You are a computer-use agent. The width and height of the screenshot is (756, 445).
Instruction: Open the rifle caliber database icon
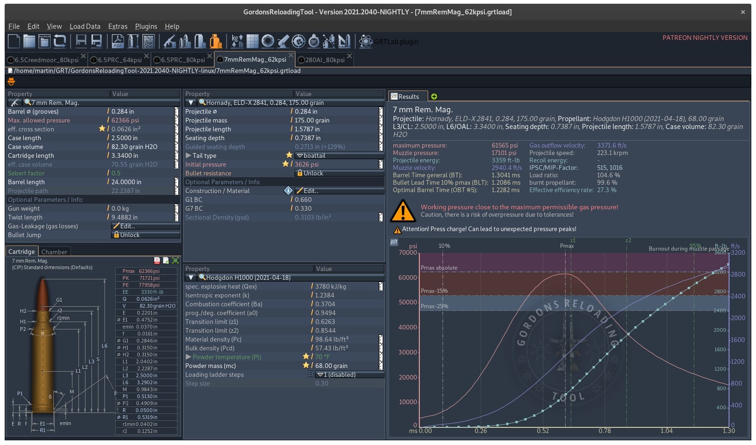click(x=169, y=41)
